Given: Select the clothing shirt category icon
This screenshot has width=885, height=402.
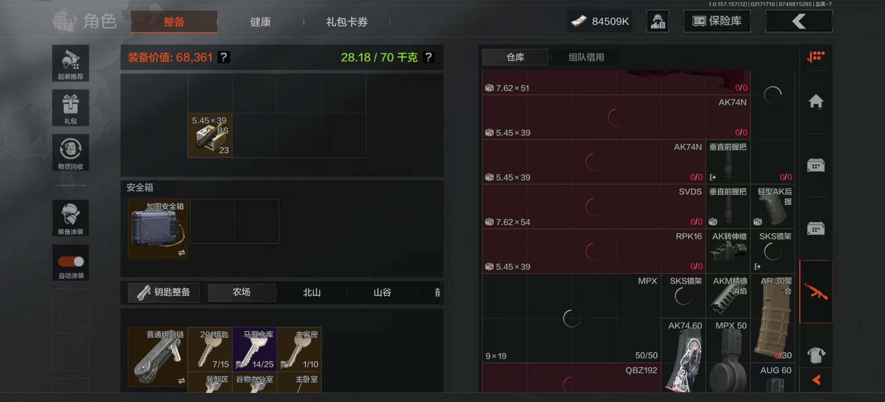Looking at the screenshot, I should [816, 355].
